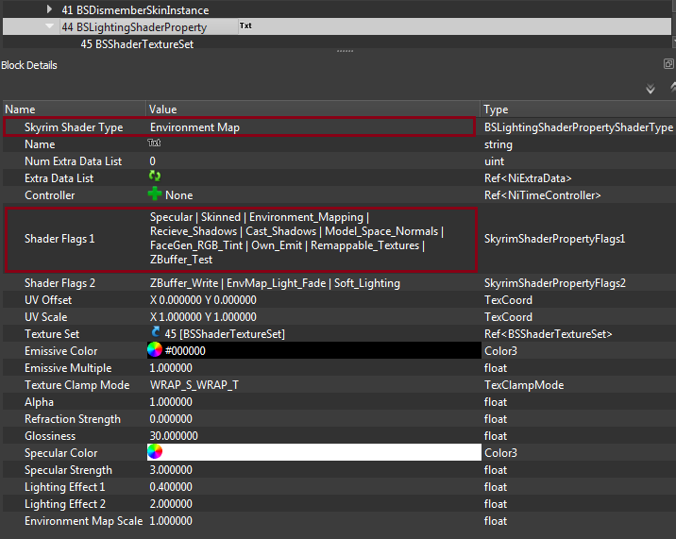Select the Alpha value 1.000000
The width and height of the screenshot is (676, 539).
(x=171, y=402)
